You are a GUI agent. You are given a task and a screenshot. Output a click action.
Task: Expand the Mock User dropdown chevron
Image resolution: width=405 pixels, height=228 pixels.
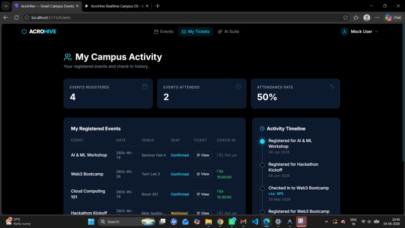pyautogui.click(x=376, y=32)
